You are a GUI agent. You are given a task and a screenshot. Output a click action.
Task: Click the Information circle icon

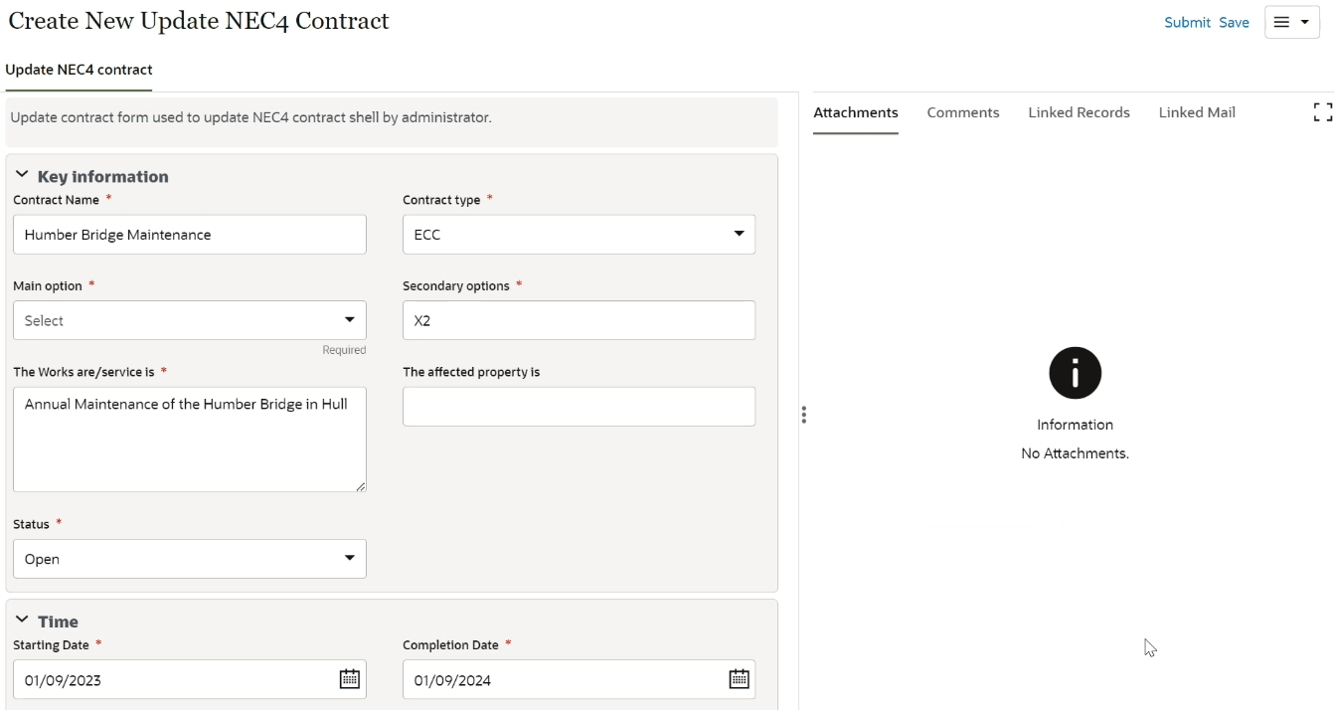[1075, 373]
